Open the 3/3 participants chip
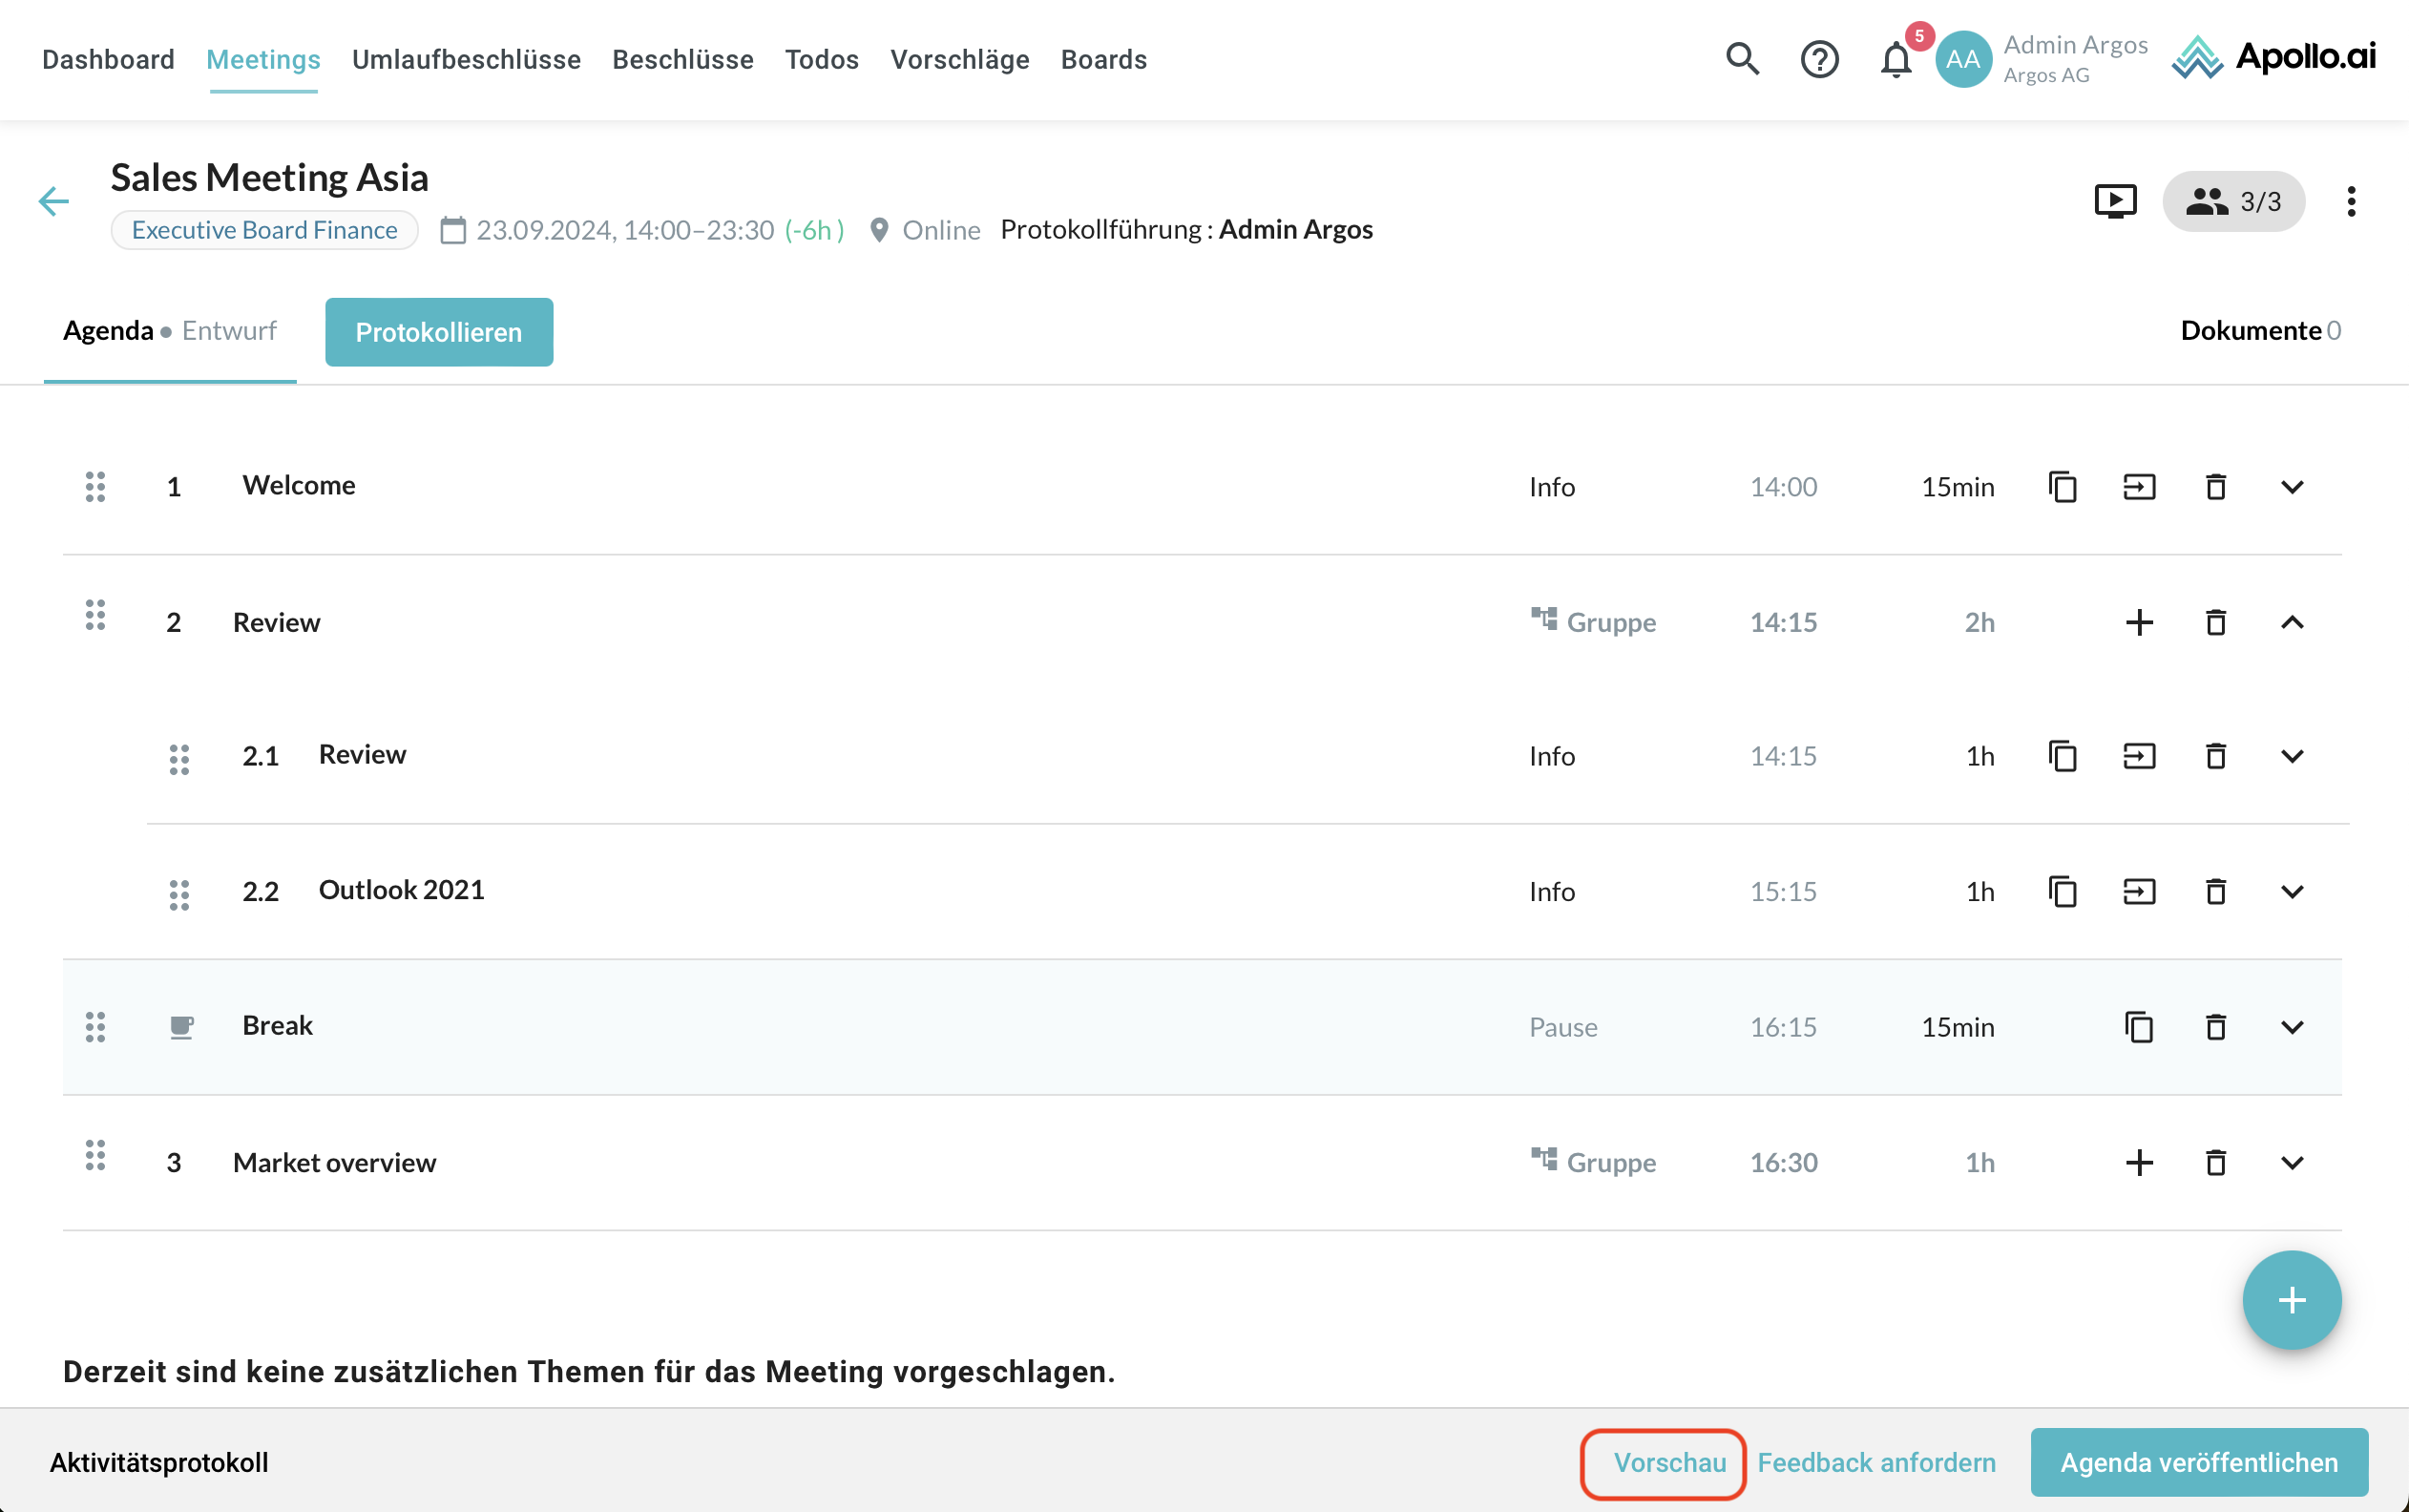 point(2233,201)
